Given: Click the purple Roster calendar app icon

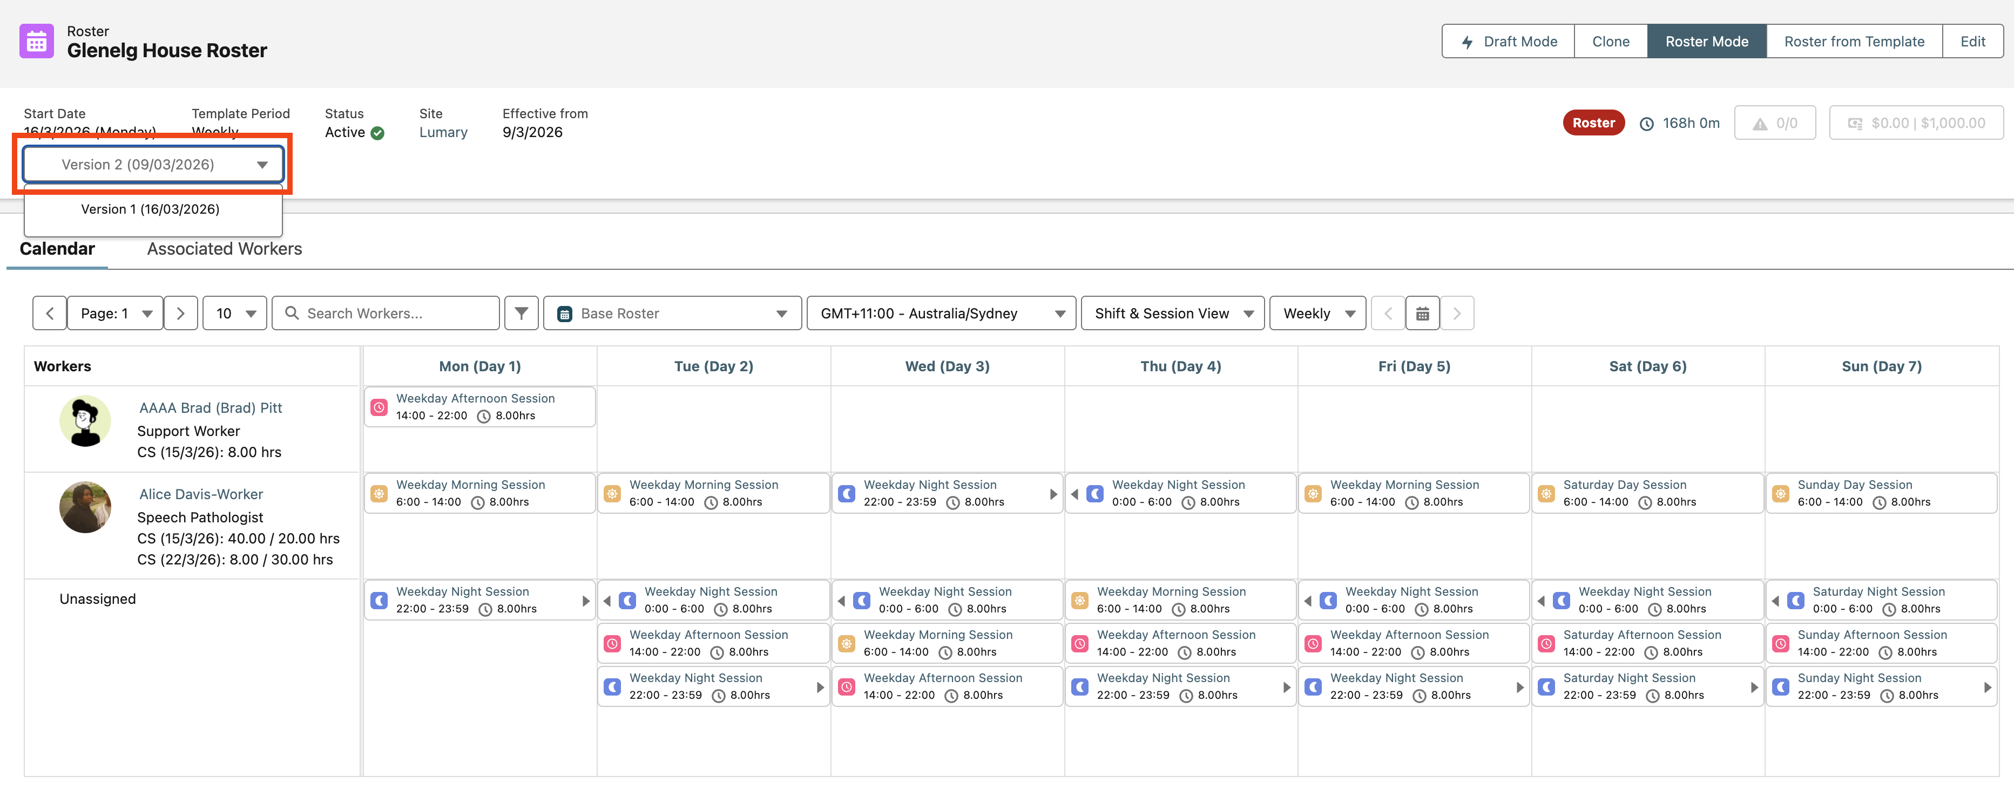Looking at the screenshot, I should [37, 42].
